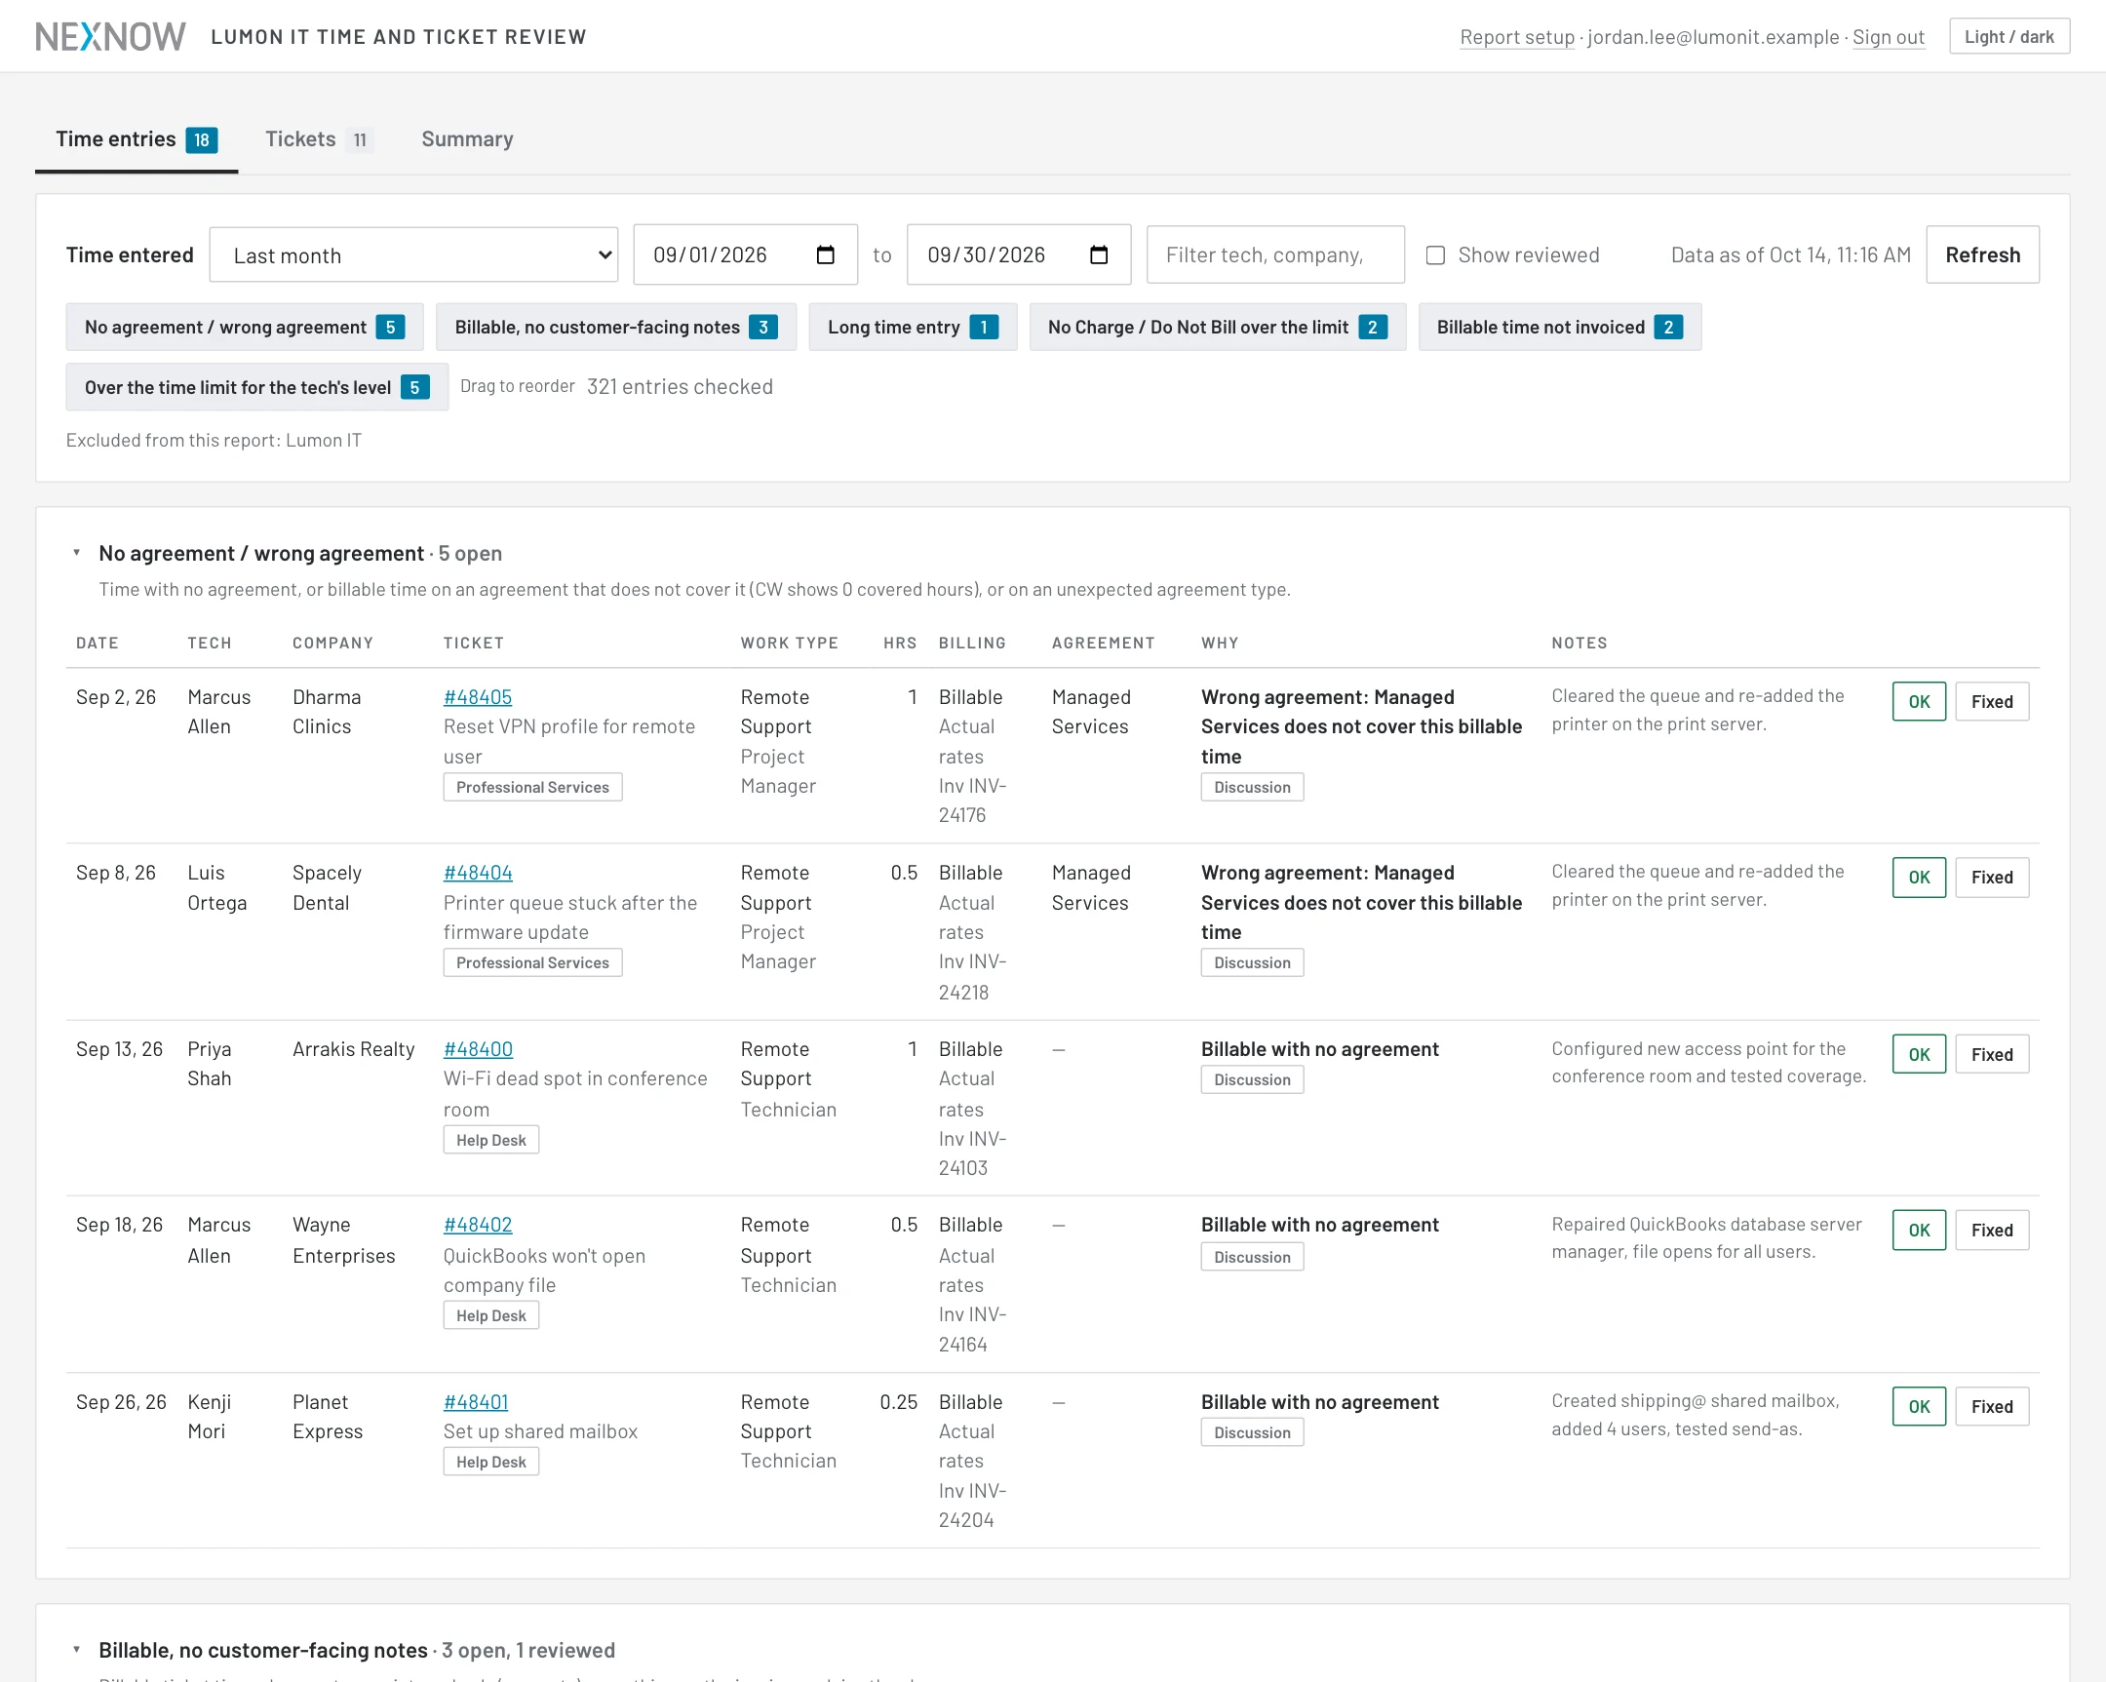Switch to the Summary tab
The height and width of the screenshot is (1682, 2106).
point(467,138)
